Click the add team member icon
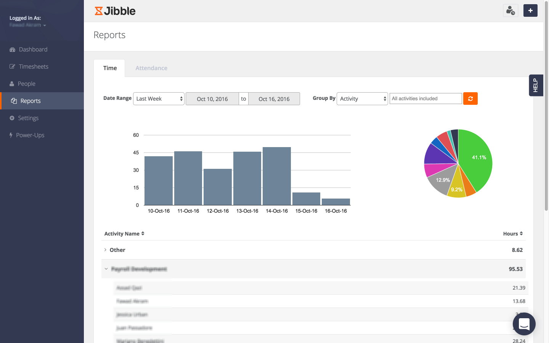 pos(510,10)
